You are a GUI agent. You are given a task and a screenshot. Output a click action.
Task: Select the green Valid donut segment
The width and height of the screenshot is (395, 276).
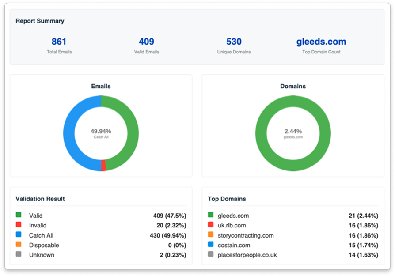[132, 132]
